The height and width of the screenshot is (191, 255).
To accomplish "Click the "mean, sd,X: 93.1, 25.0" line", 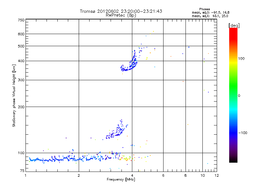I will click(x=210, y=16).
